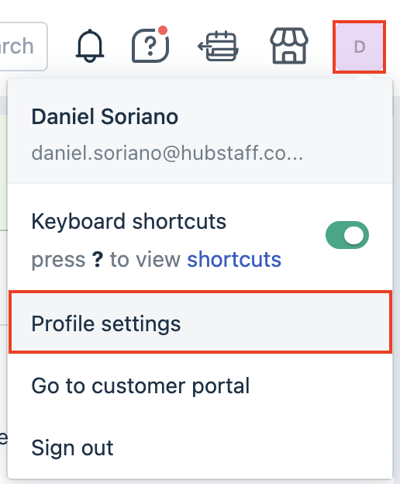The height and width of the screenshot is (484, 400).
Task: Click inside the Search field
Action: 23,47
